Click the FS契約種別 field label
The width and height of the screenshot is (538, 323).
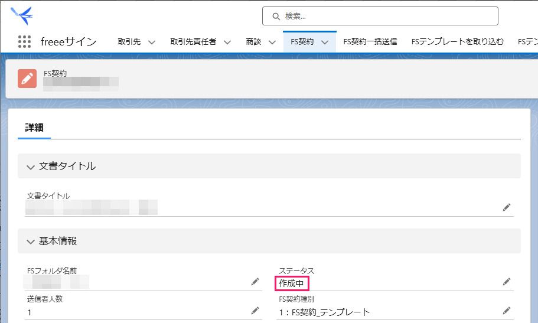(296, 299)
